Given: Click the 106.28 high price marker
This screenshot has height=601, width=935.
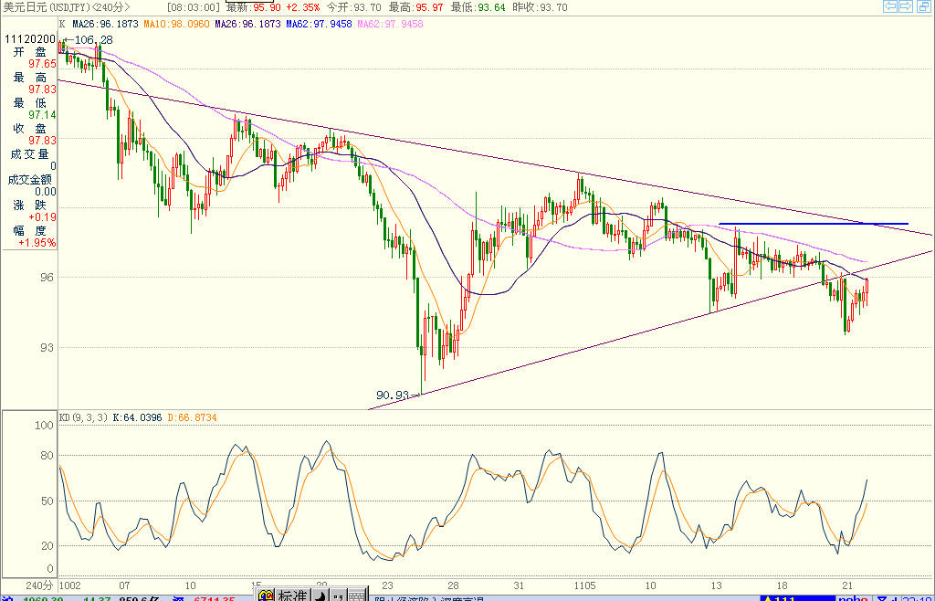Looking at the screenshot, I should click(89, 40).
